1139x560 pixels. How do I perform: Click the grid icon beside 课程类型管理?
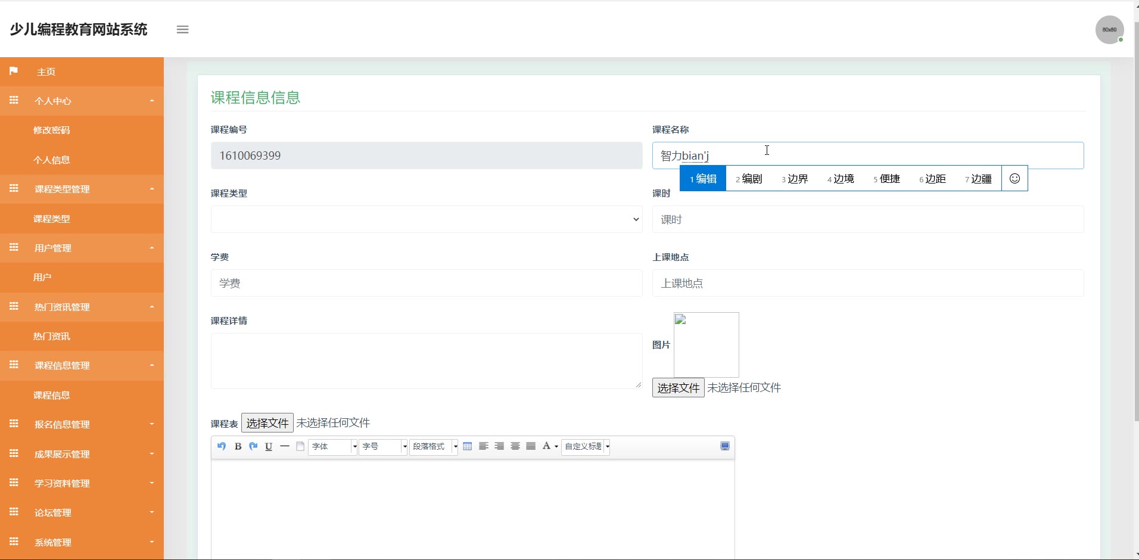[x=14, y=188]
